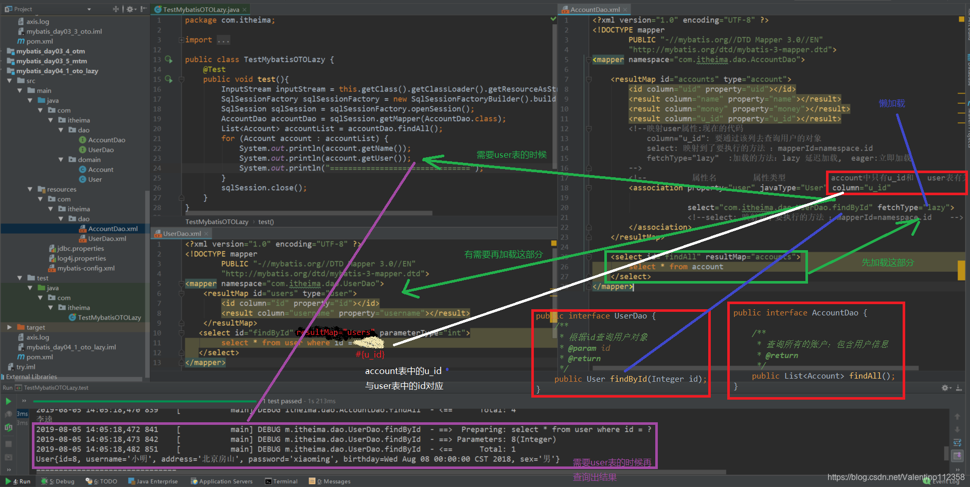
Task: Open External Libraries node
Action: point(29,377)
